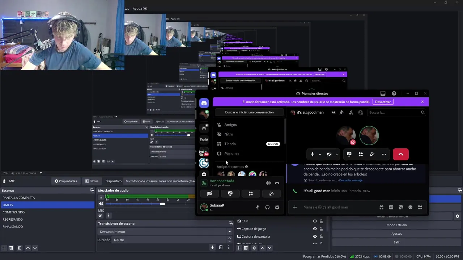Viewport: 463px width, 260px height.
Task: Open virtual camera settings gear in OBS
Action: pos(457,216)
